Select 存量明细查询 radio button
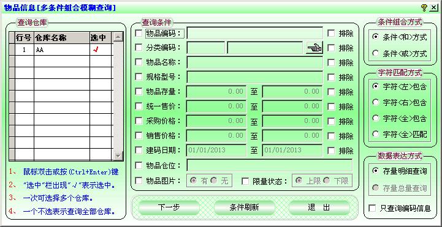The width and height of the screenshot is (442, 227). tap(375, 171)
